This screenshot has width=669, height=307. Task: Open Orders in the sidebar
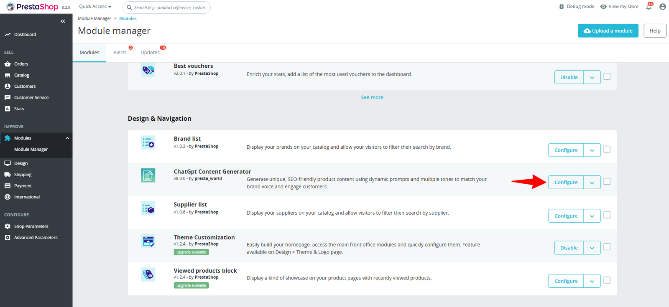(x=21, y=64)
